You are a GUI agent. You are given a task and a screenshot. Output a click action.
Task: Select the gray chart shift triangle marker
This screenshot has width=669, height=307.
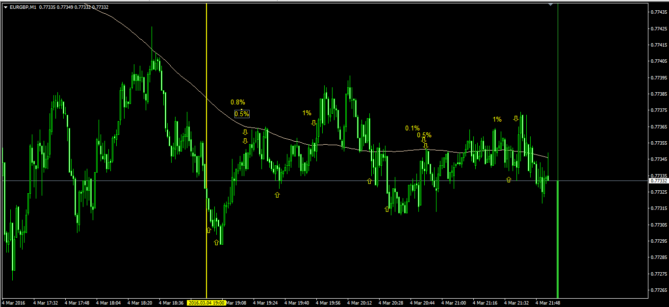pyautogui.click(x=551, y=4)
